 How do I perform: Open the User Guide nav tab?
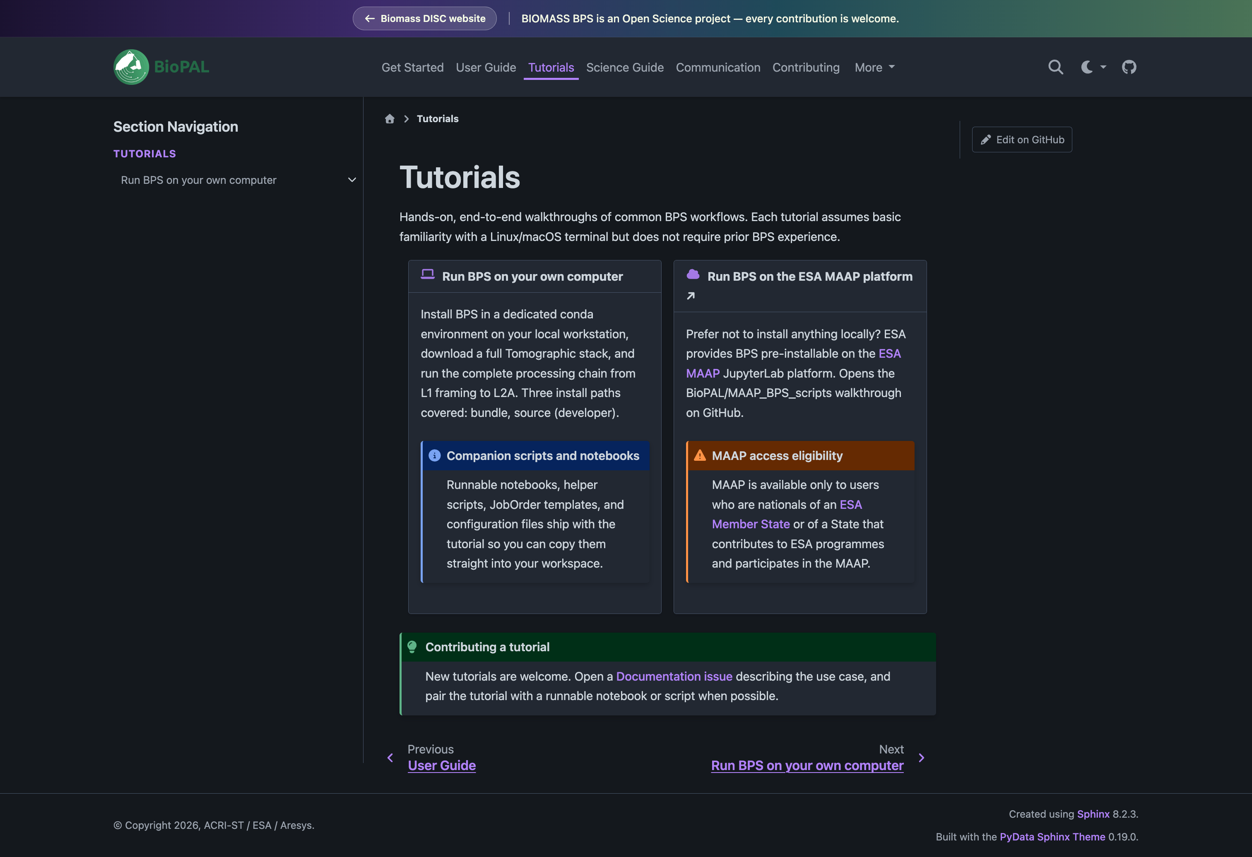pyautogui.click(x=486, y=67)
